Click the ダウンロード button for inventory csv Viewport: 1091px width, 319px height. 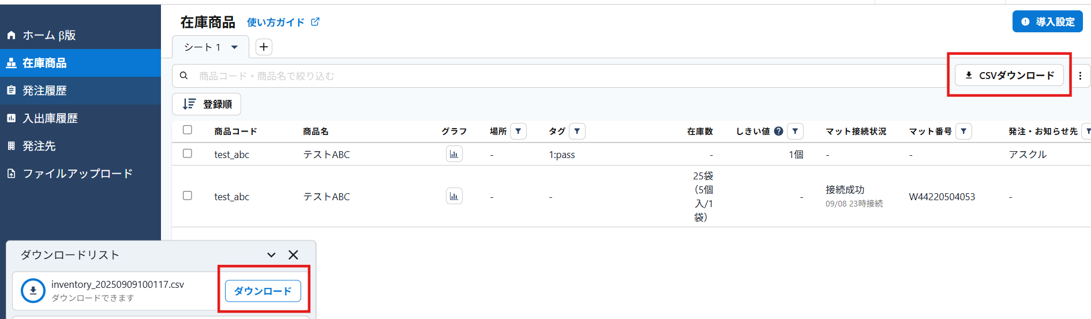coord(263,291)
